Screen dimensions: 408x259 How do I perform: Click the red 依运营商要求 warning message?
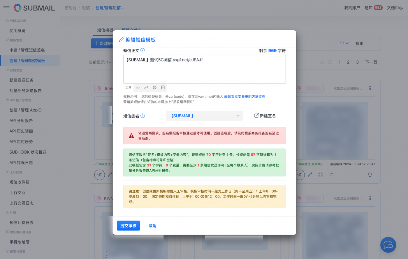(204, 136)
